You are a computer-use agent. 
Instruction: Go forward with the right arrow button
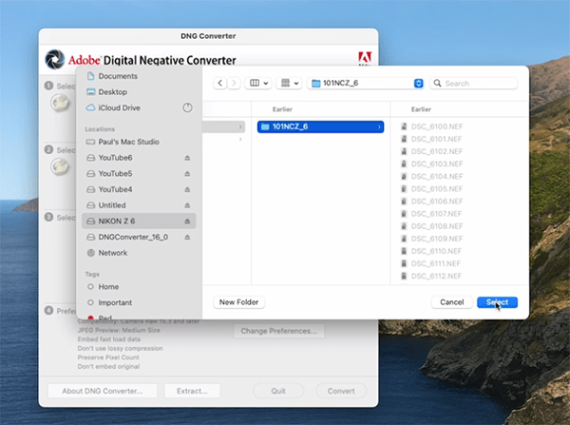click(234, 83)
